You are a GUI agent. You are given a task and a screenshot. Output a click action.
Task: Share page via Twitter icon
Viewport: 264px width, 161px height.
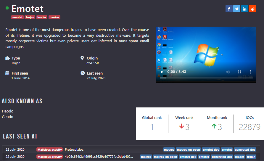237,9
